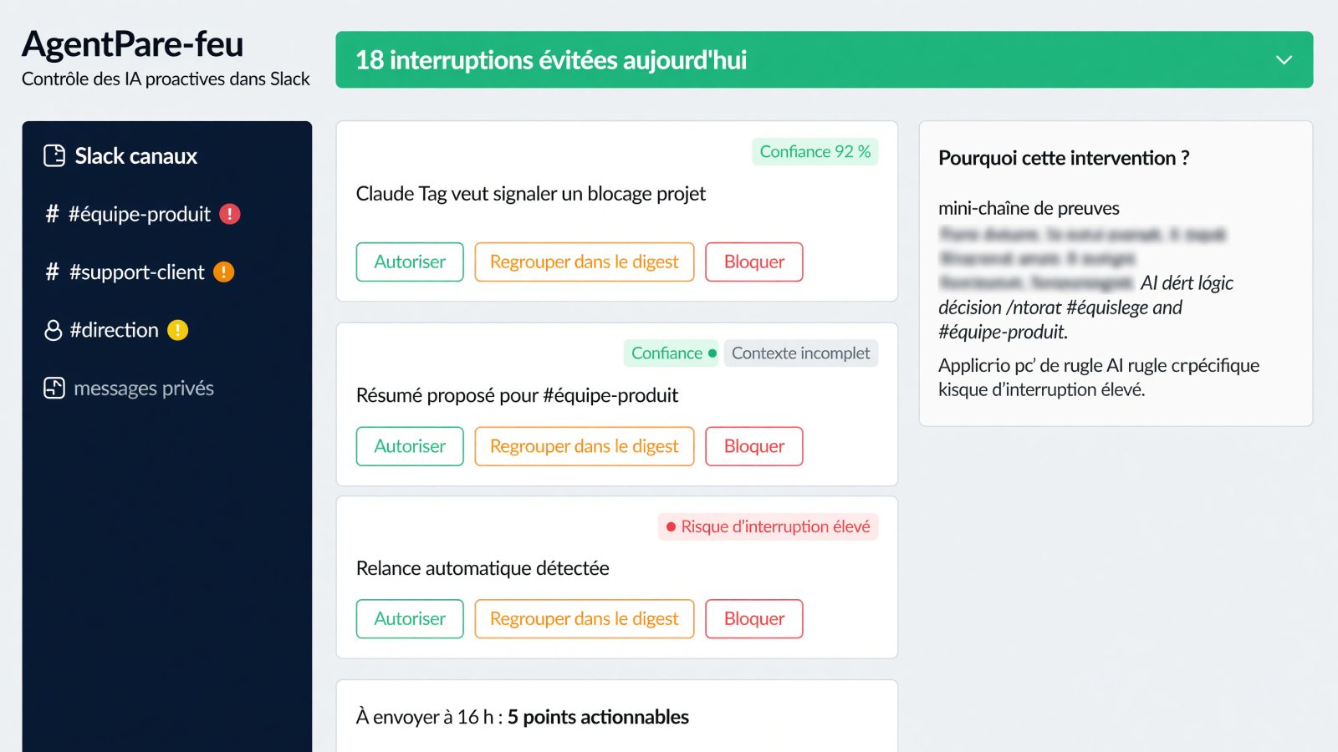The width and height of the screenshot is (1338, 752).
Task: Click the hash icon next to #équipe-produit
Action: click(x=52, y=214)
